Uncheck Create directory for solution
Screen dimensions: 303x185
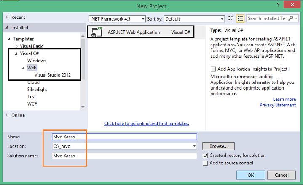pos(205,156)
